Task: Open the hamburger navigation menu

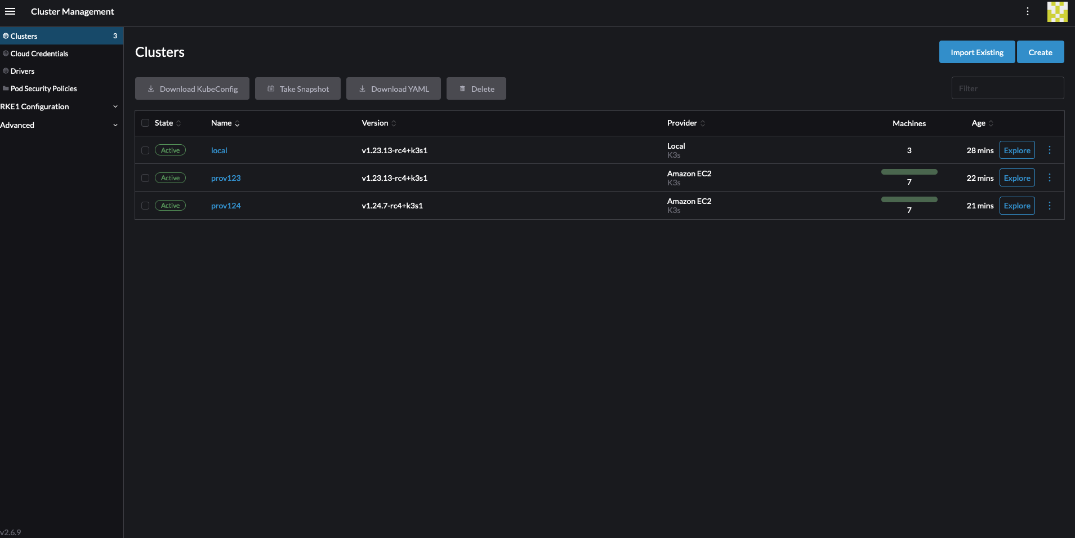Action: (10, 11)
